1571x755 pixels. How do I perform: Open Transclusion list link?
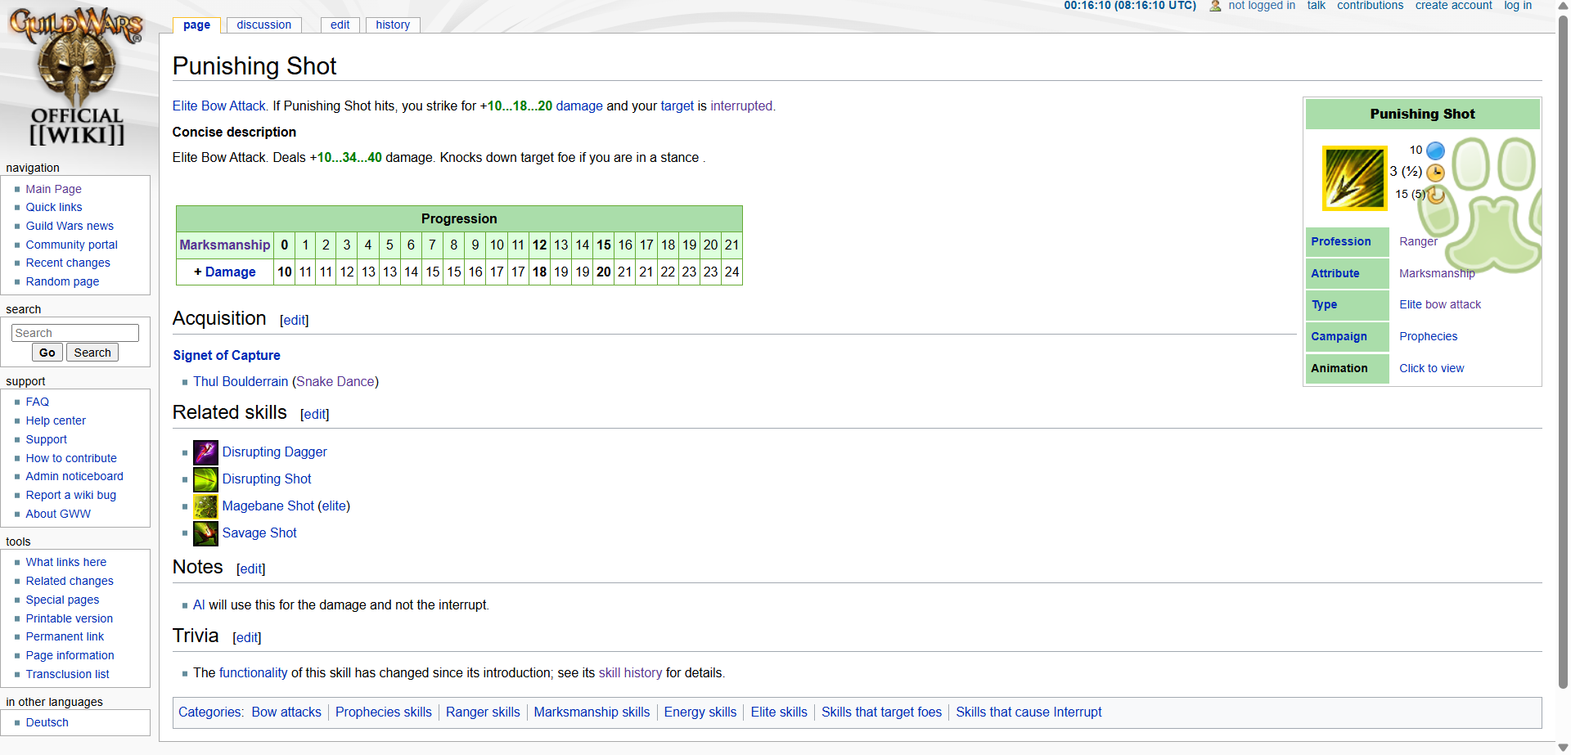67,674
